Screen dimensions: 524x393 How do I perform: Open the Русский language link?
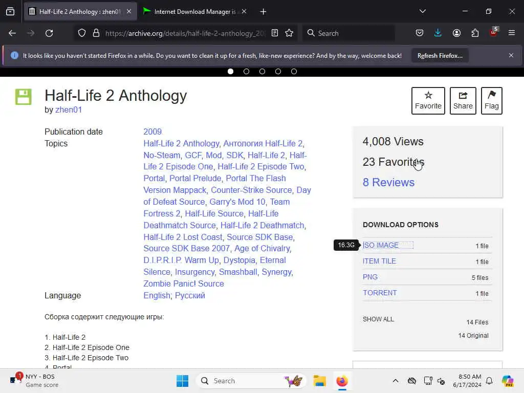(x=190, y=296)
